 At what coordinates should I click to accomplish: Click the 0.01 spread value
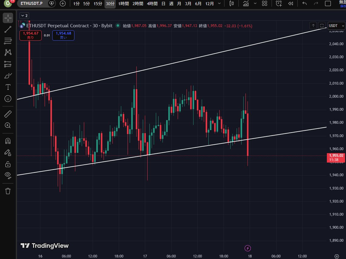pos(47,35)
